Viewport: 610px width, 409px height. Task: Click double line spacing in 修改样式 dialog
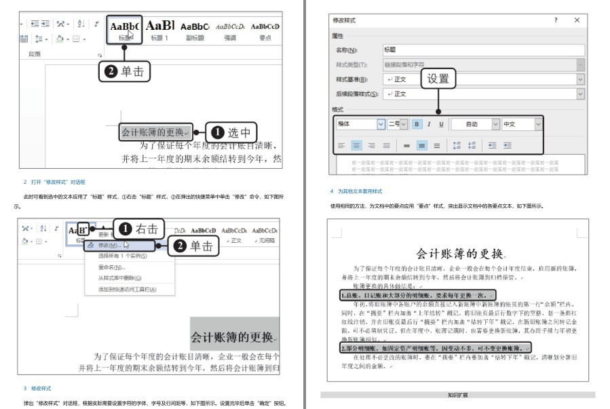(437, 145)
